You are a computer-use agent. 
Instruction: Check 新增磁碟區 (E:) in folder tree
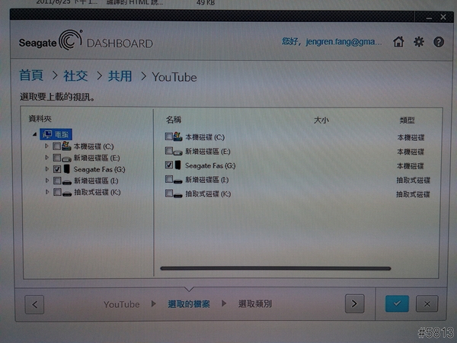(57, 158)
